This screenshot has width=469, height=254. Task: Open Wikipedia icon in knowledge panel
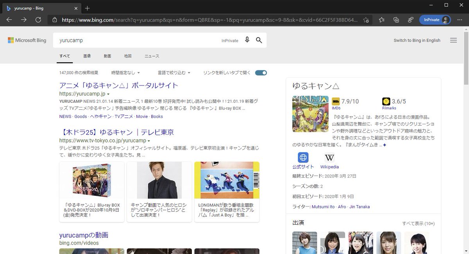(329, 157)
